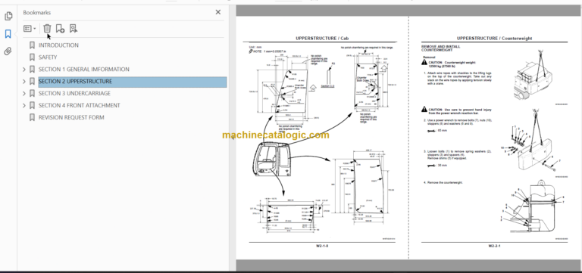This screenshot has height=273, width=582.
Task: Click bookmark icon beside SECTION 2 UPPERSTRUCTURE
Action: point(33,82)
